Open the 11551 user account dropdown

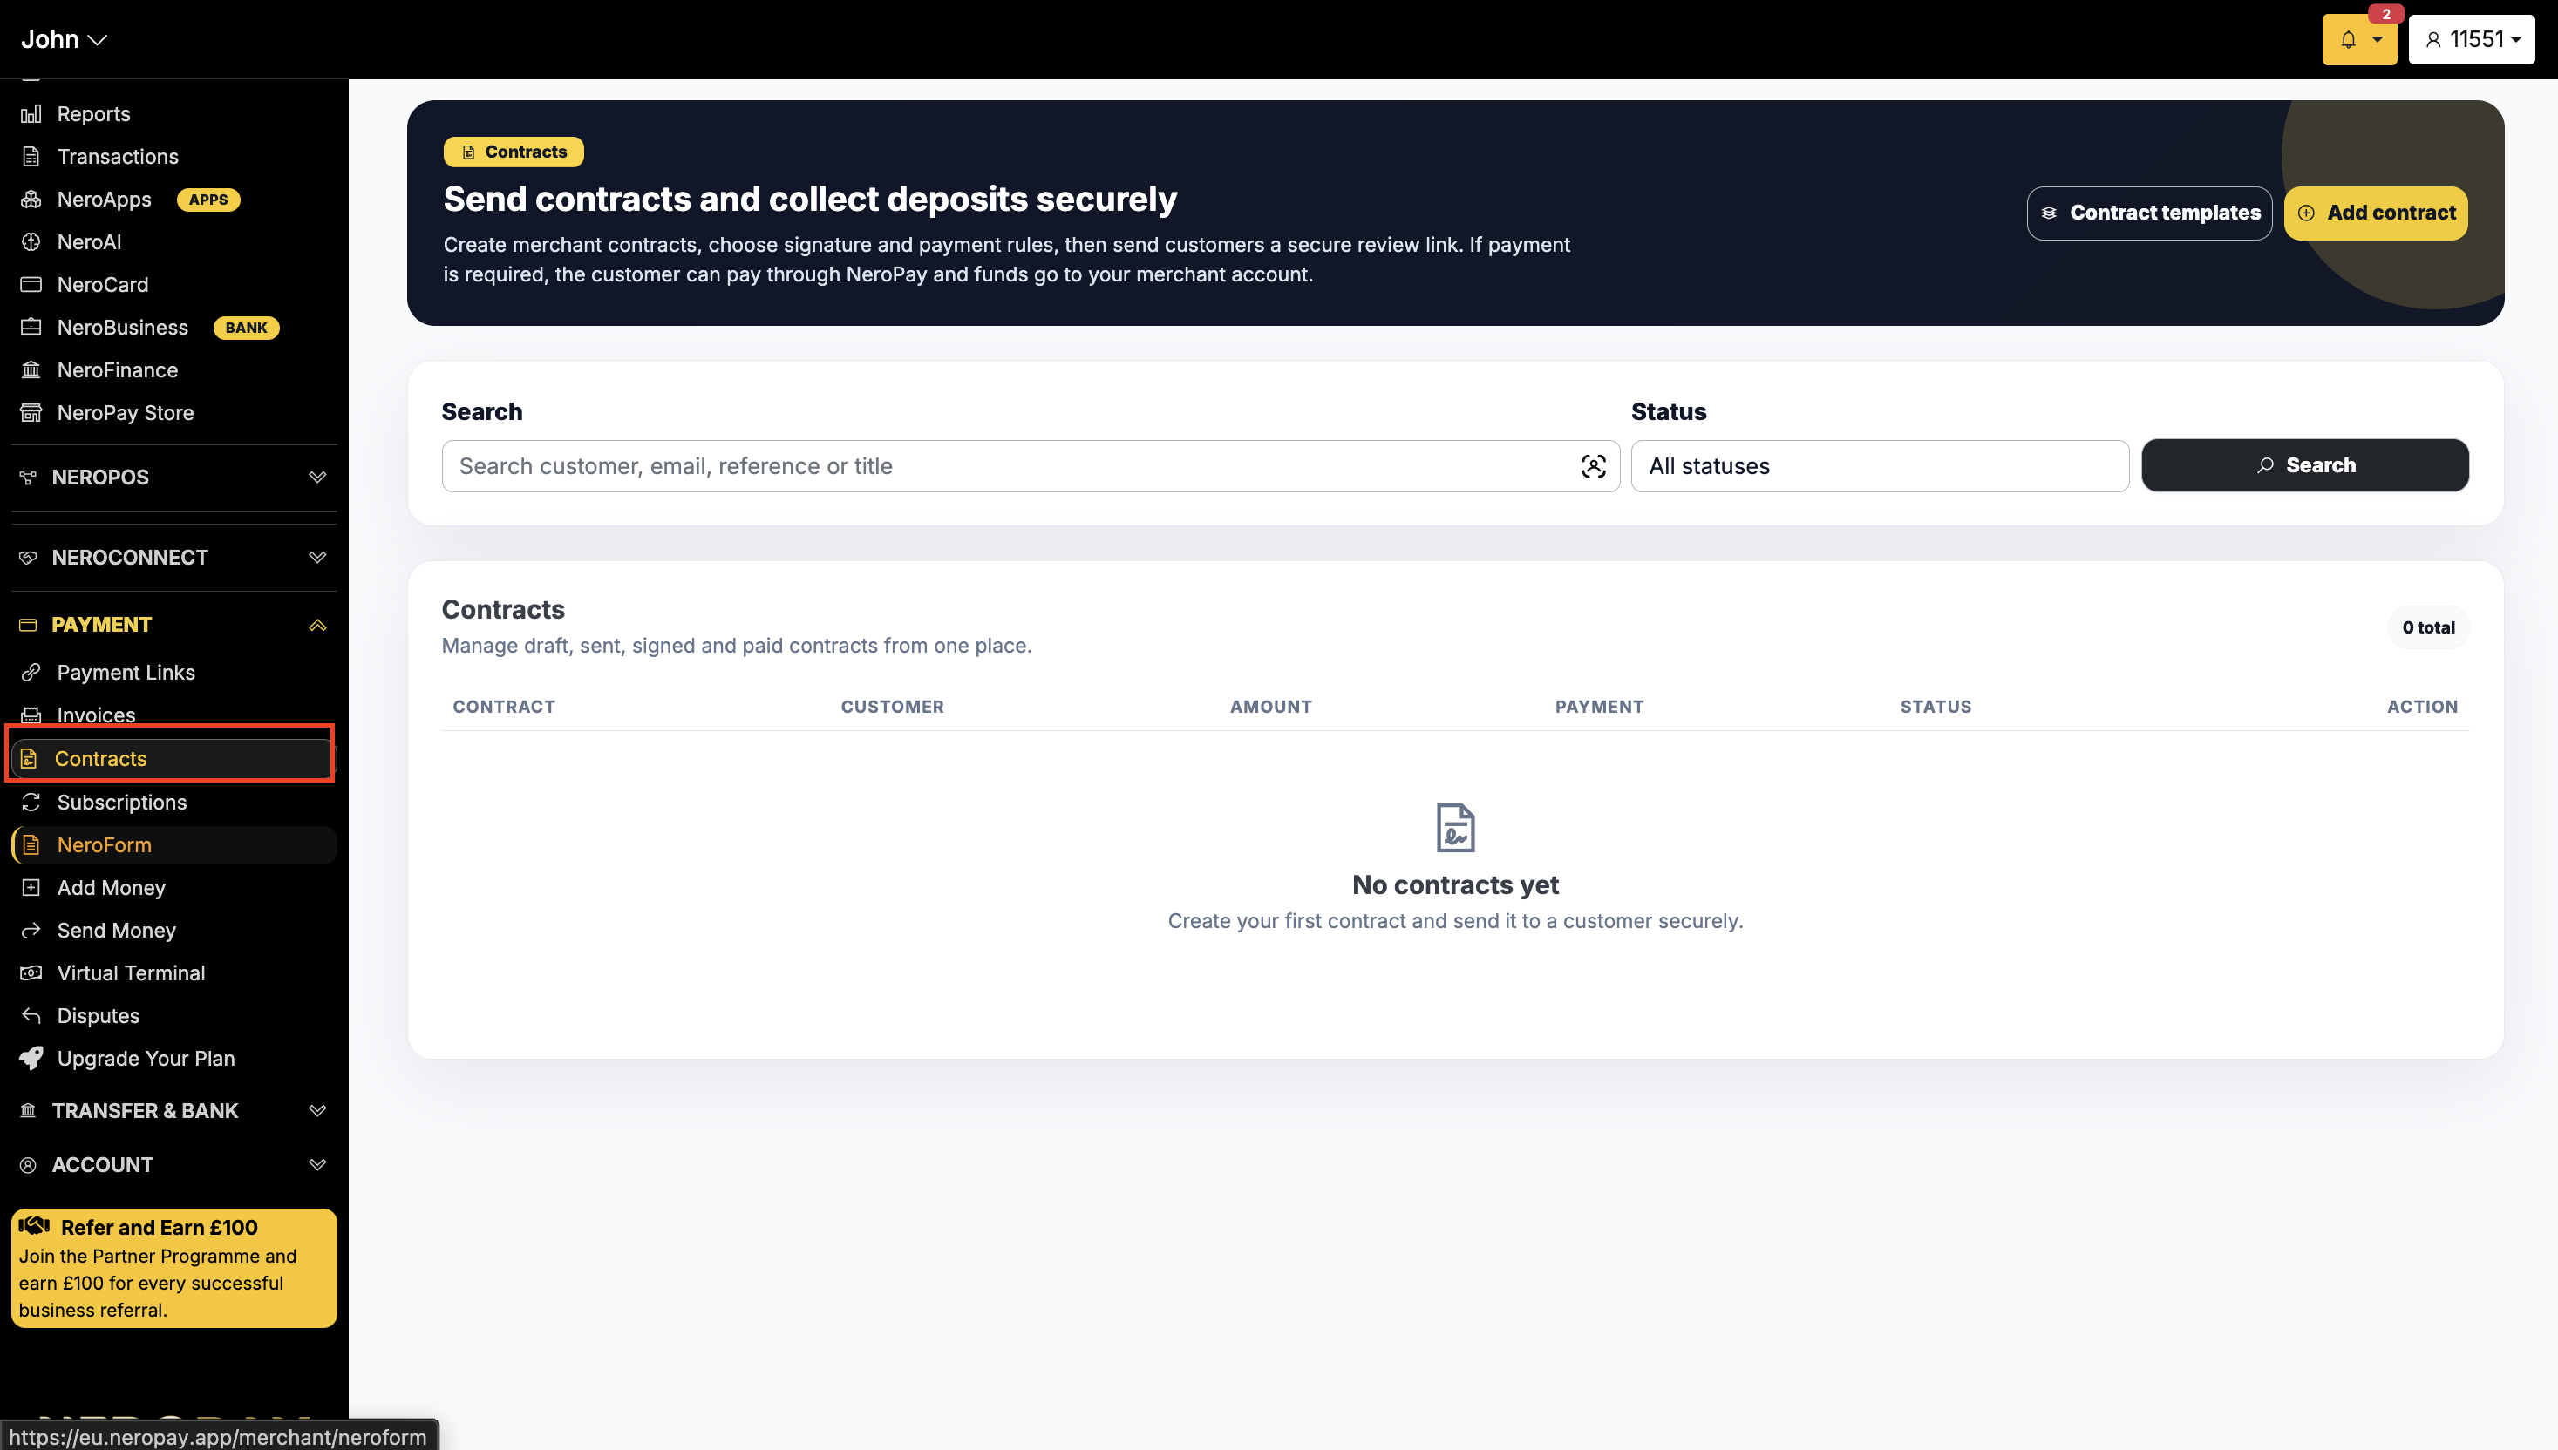tap(2472, 40)
